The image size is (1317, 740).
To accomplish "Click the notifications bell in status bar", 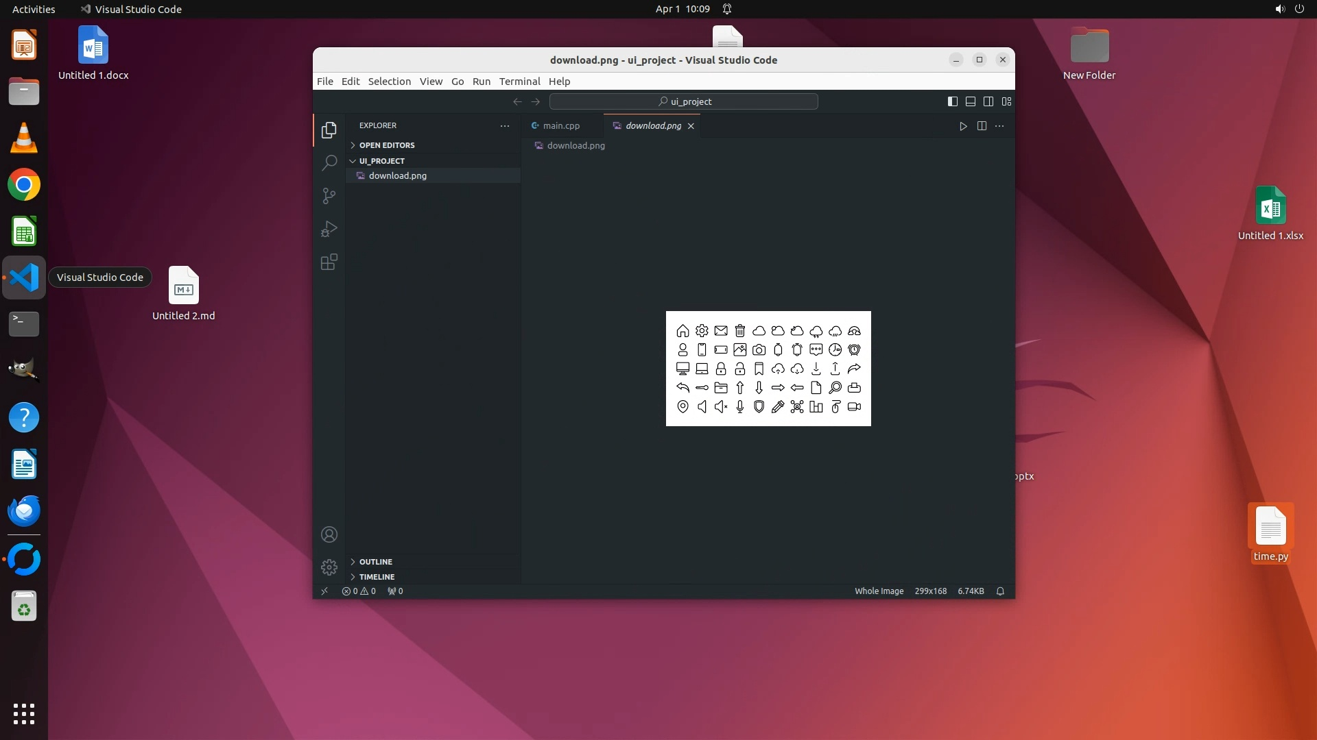I will (x=1000, y=591).
